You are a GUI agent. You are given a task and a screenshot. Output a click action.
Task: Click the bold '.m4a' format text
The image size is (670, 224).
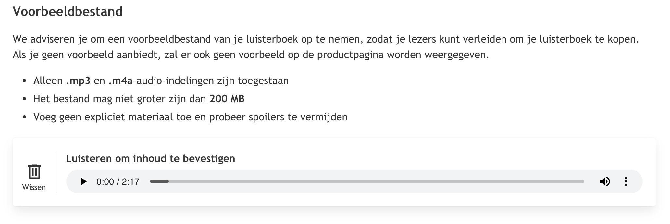[120, 81]
